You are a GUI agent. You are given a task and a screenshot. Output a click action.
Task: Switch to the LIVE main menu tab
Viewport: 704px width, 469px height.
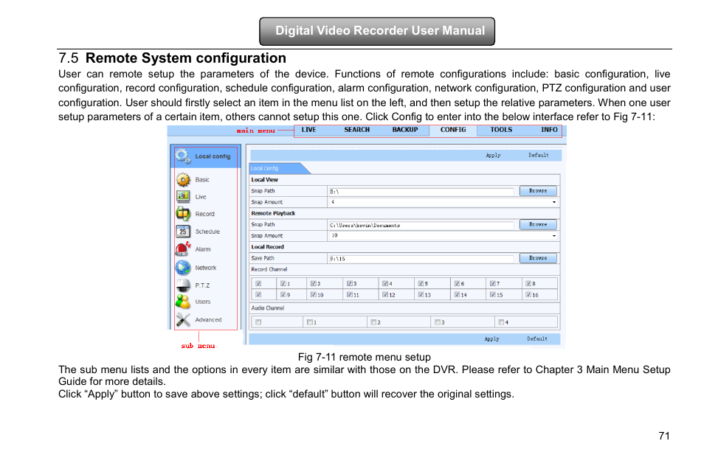point(309,130)
